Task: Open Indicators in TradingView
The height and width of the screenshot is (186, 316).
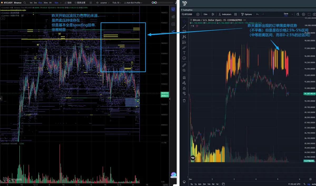Action: point(224,14)
